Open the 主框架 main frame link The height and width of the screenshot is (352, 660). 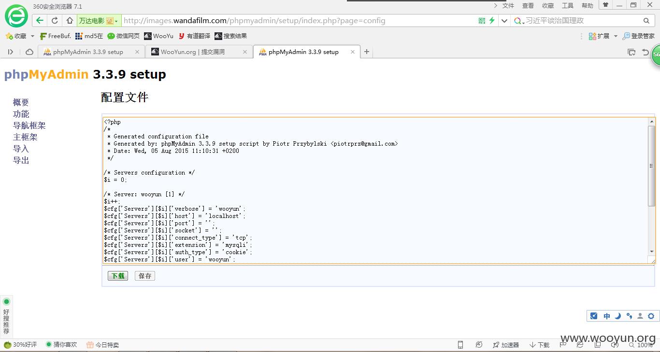click(25, 137)
